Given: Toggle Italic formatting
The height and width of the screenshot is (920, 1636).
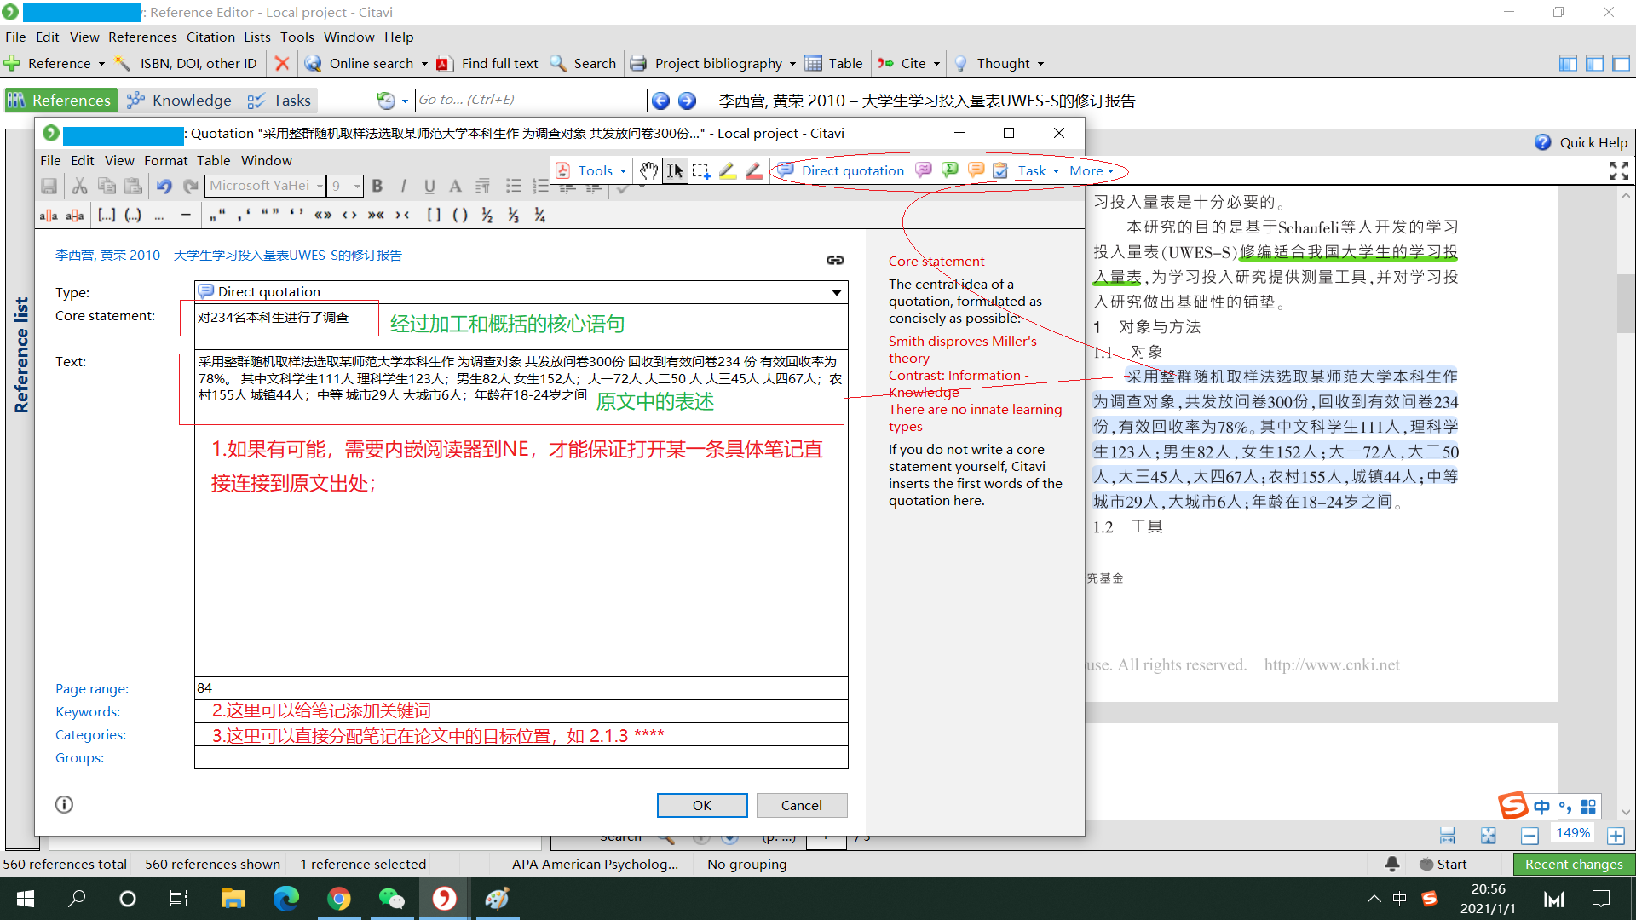Looking at the screenshot, I should tap(403, 186).
